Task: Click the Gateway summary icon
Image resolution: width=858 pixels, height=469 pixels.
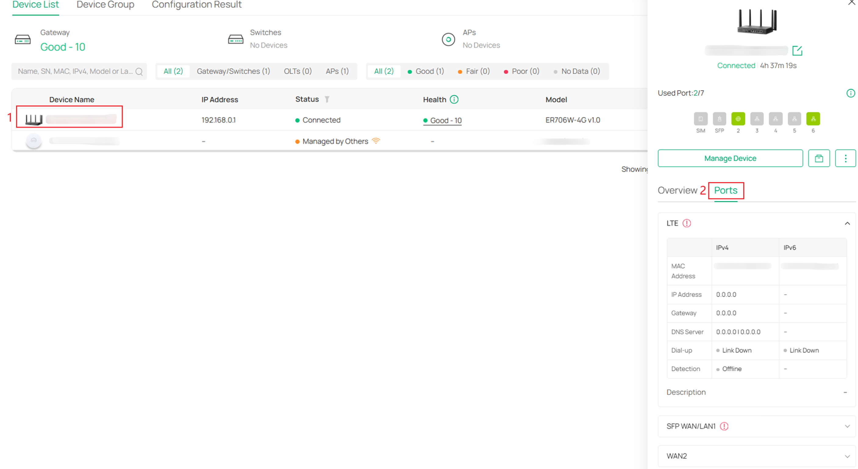Action: (x=23, y=40)
